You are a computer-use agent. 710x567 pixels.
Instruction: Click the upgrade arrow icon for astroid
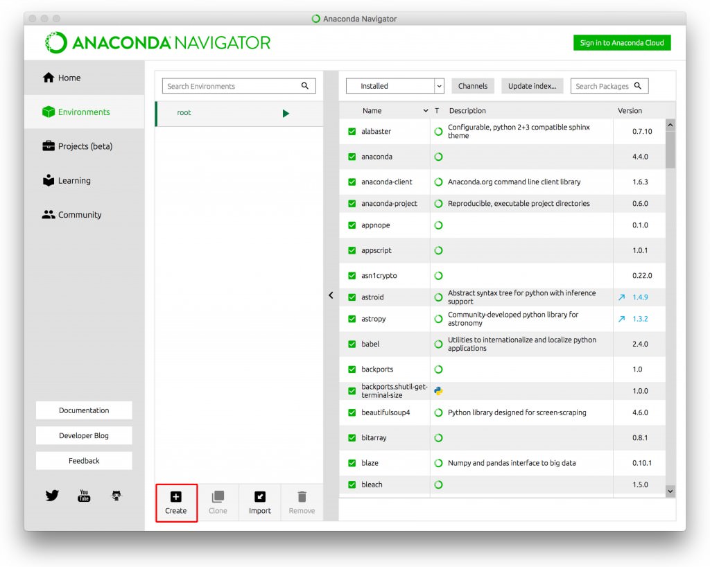point(622,297)
